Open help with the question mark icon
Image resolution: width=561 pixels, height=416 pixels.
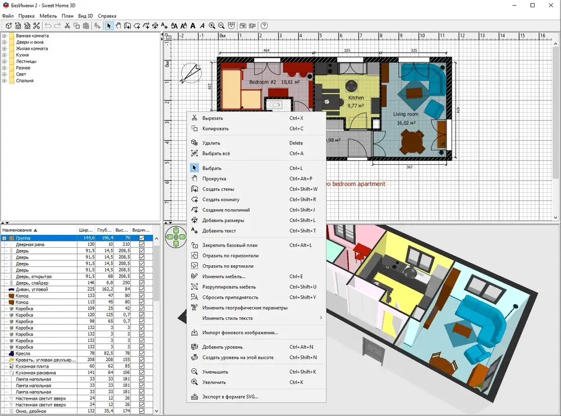(264, 26)
